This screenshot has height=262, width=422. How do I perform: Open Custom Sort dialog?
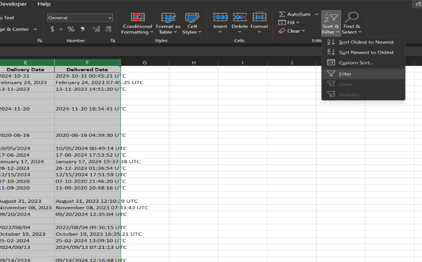pos(363,63)
